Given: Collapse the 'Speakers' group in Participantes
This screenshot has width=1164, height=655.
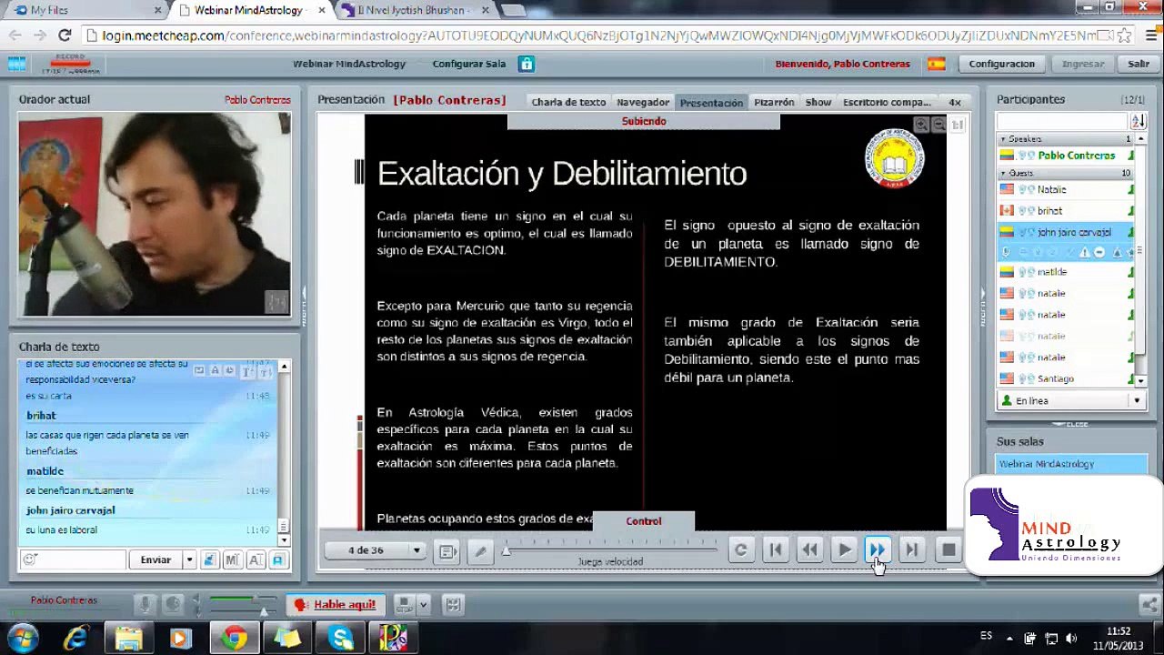Looking at the screenshot, I should pyautogui.click(x=1004, y=139).
